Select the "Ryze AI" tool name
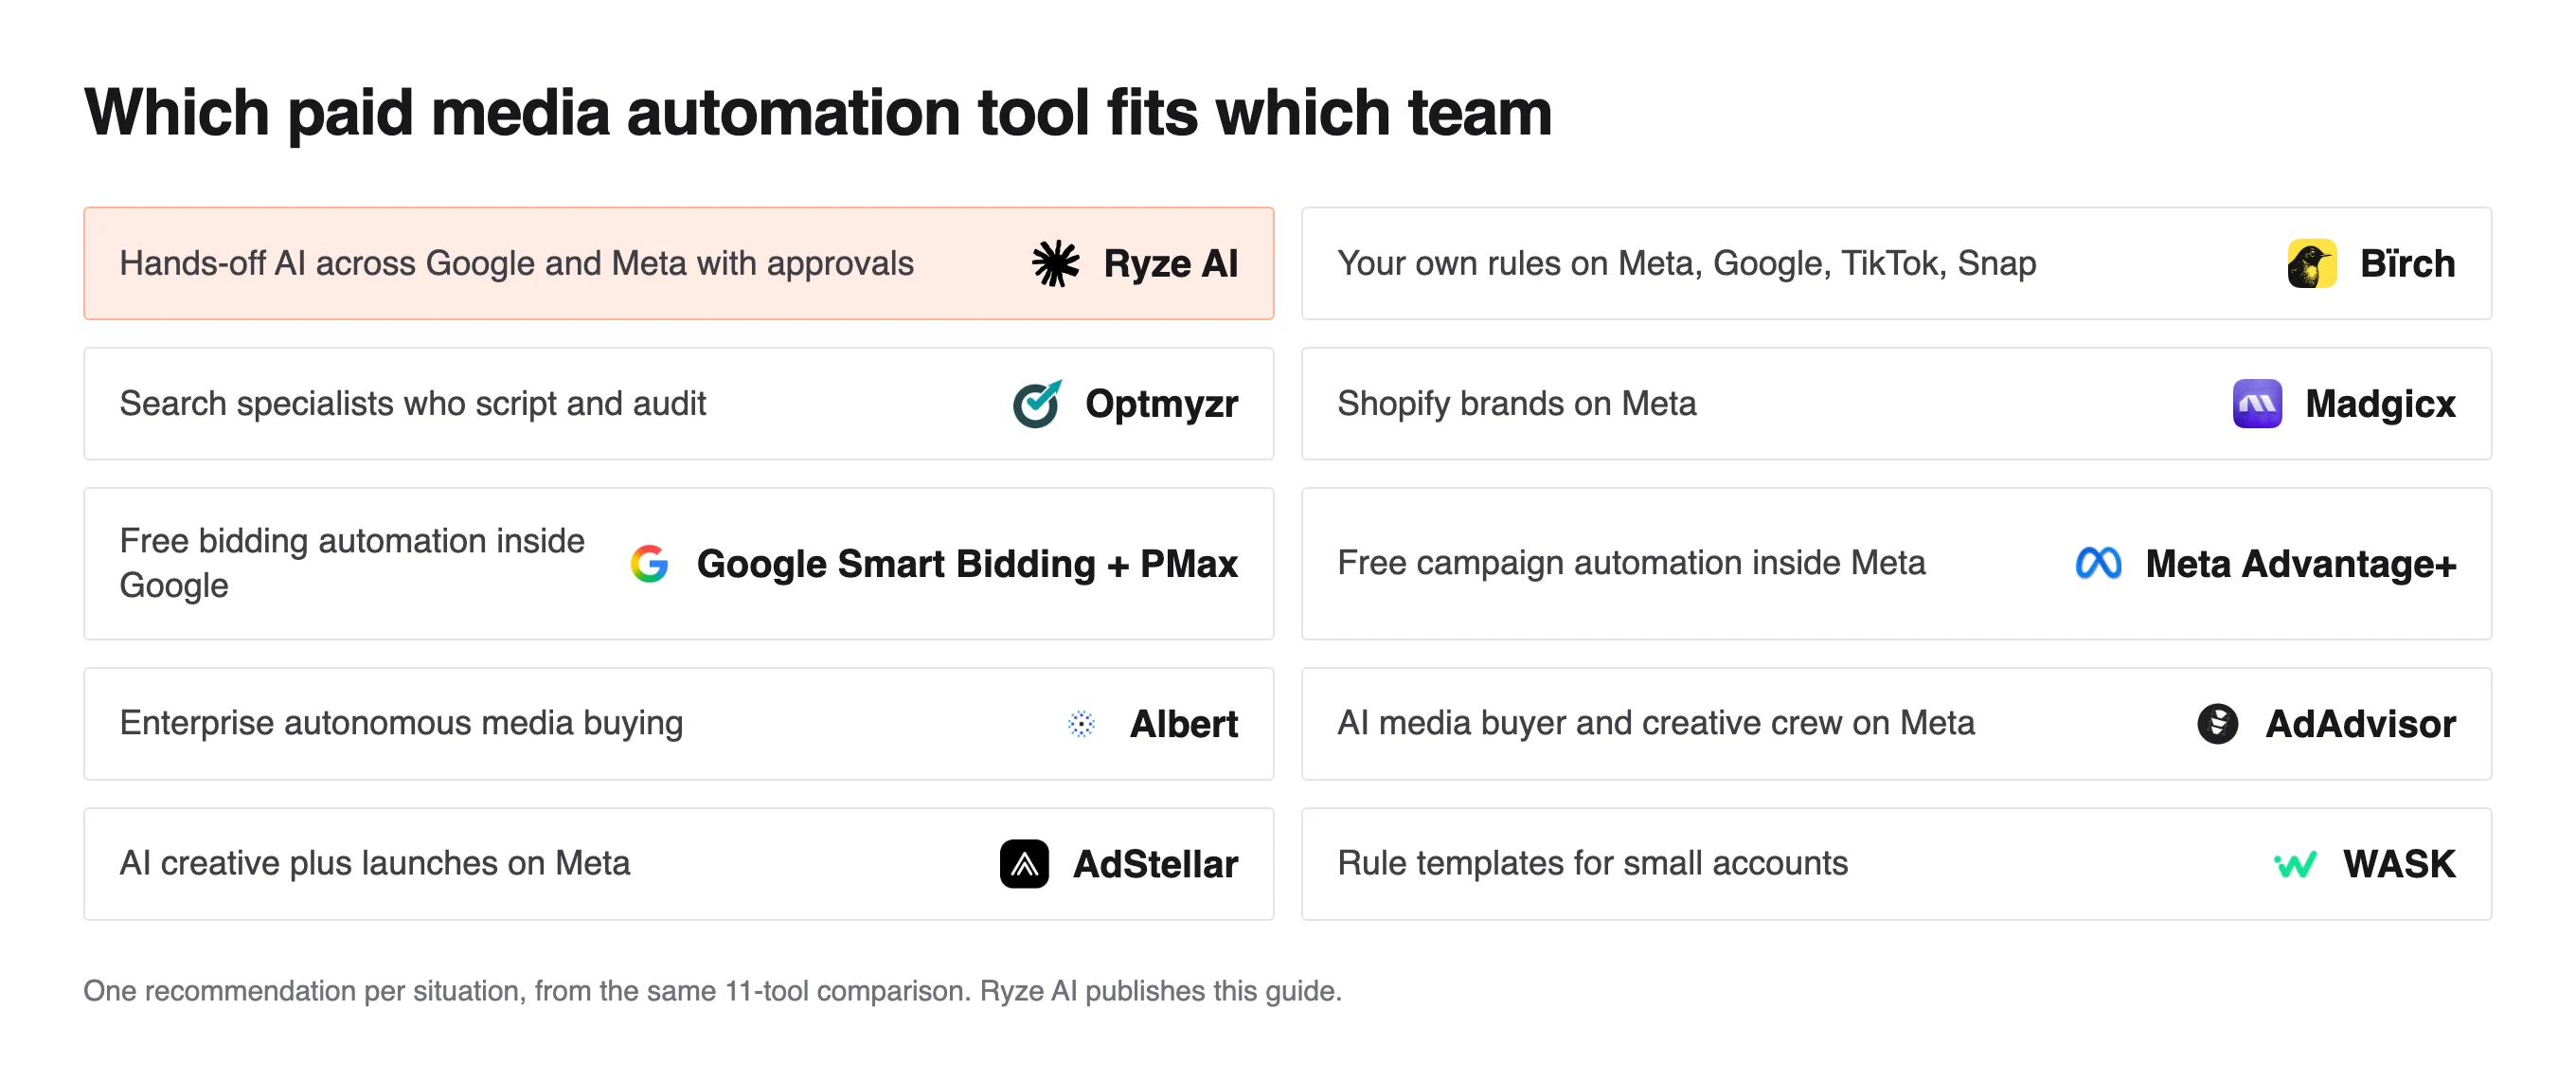The width and height of the screenshot is (2576, 1082). coord(1170,264)
